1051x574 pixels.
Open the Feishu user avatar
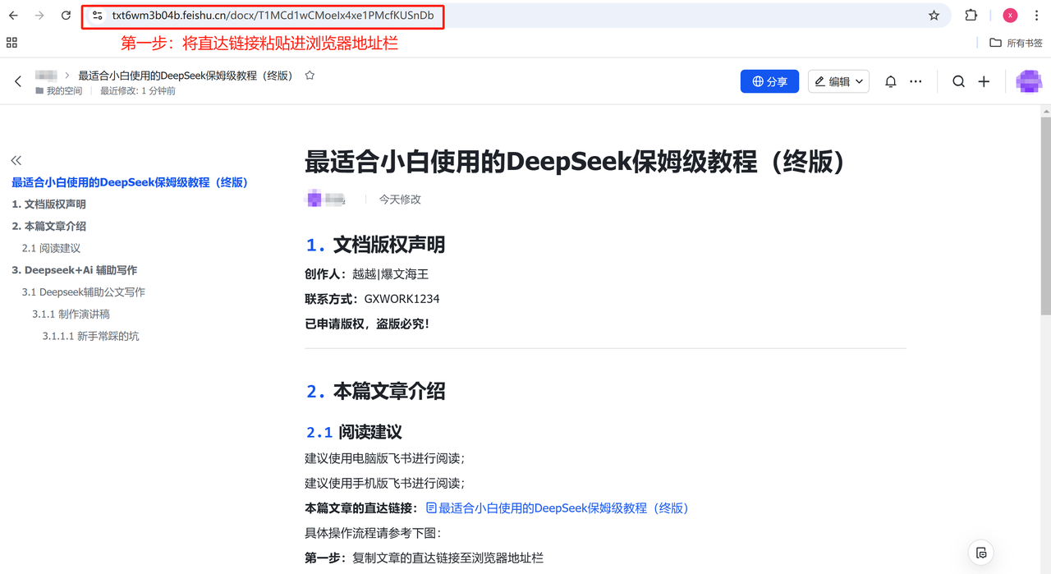click(x=1029, y=81)
